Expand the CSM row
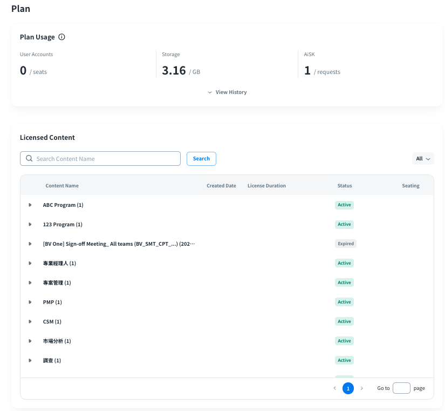 (x=30, y=322)
